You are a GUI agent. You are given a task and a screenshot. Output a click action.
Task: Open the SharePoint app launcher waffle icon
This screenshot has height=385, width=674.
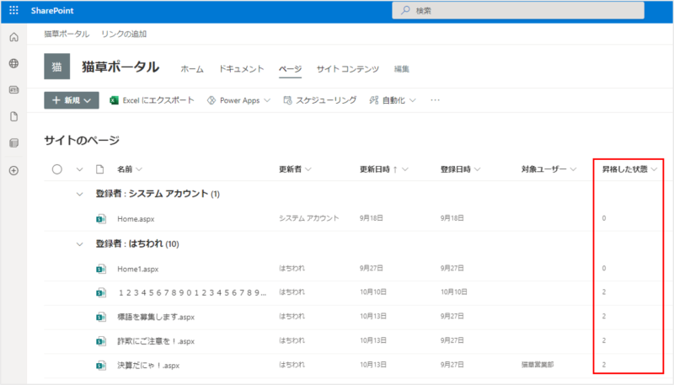[13, 10]
